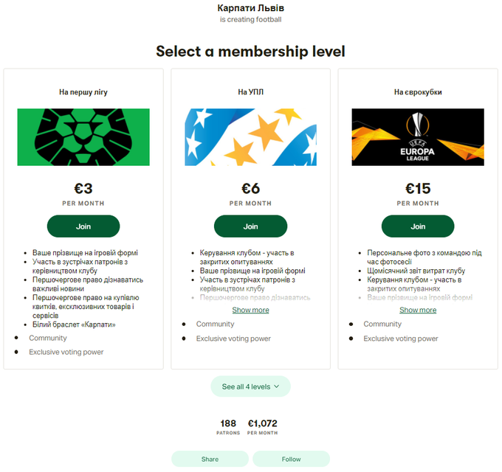502x472 pixels.
Task: Follow the Карпати Львів creator
Action: tap(291, 459)
